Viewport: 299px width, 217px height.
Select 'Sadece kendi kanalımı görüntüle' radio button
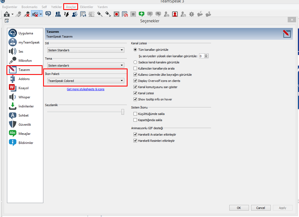135,62
